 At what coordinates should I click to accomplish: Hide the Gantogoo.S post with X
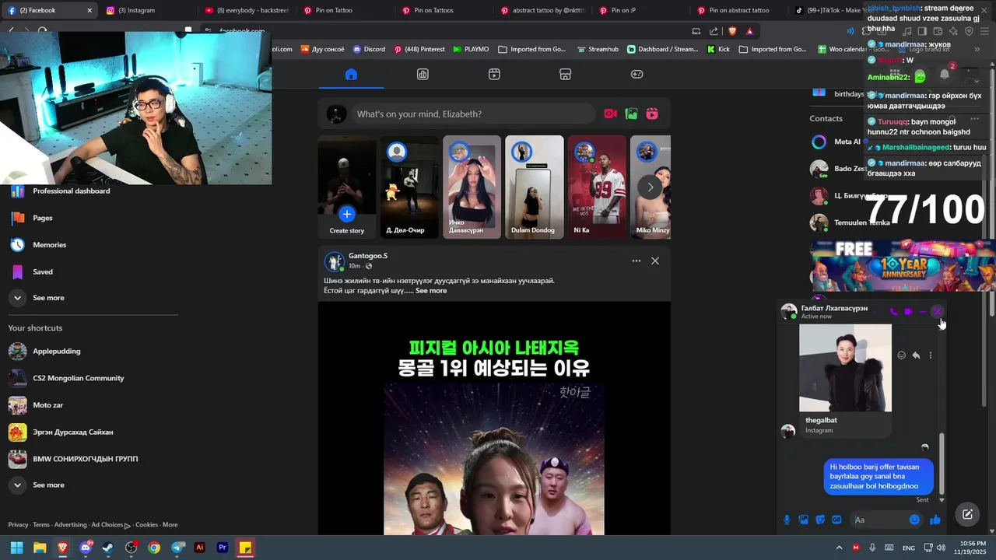point(655,261)
